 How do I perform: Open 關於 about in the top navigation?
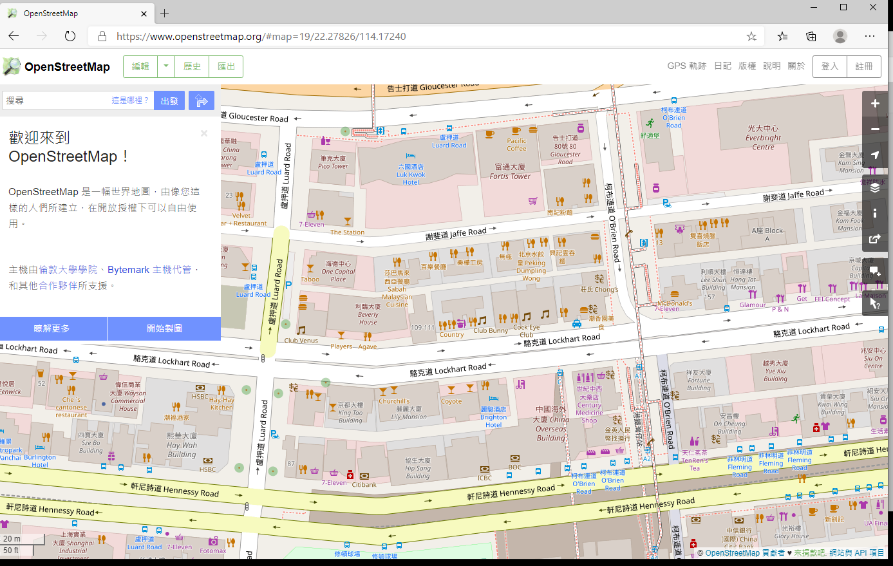tap(796, 66)
